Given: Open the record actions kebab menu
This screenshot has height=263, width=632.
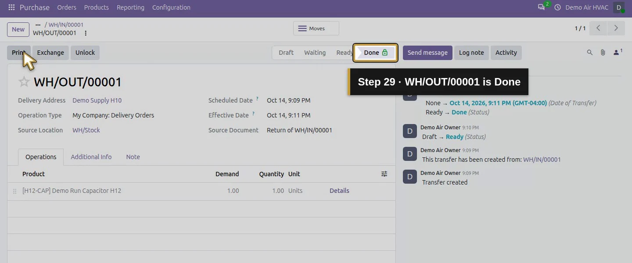Looking at the screenshot, I should coord(86,33).
